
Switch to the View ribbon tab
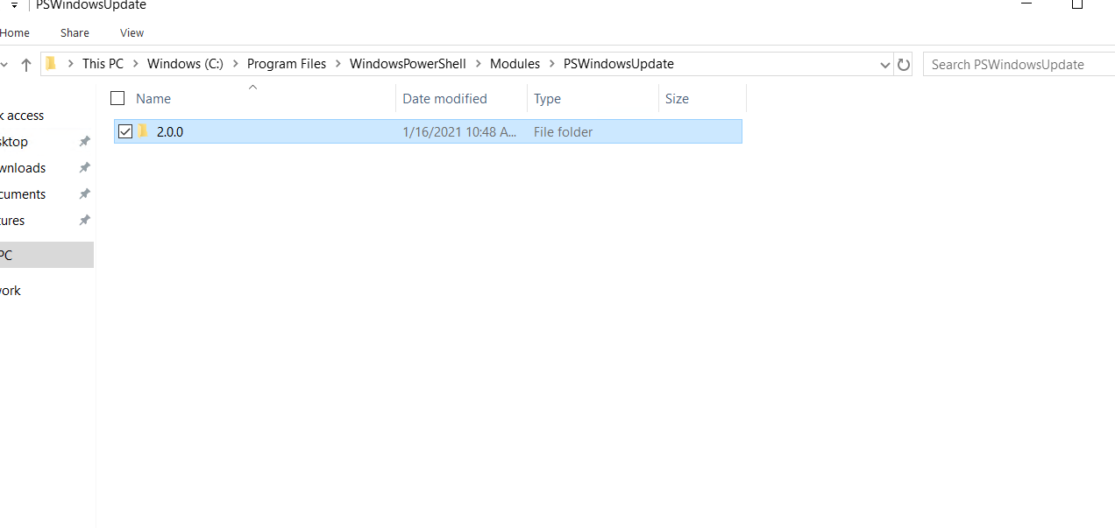click(131, 32)
